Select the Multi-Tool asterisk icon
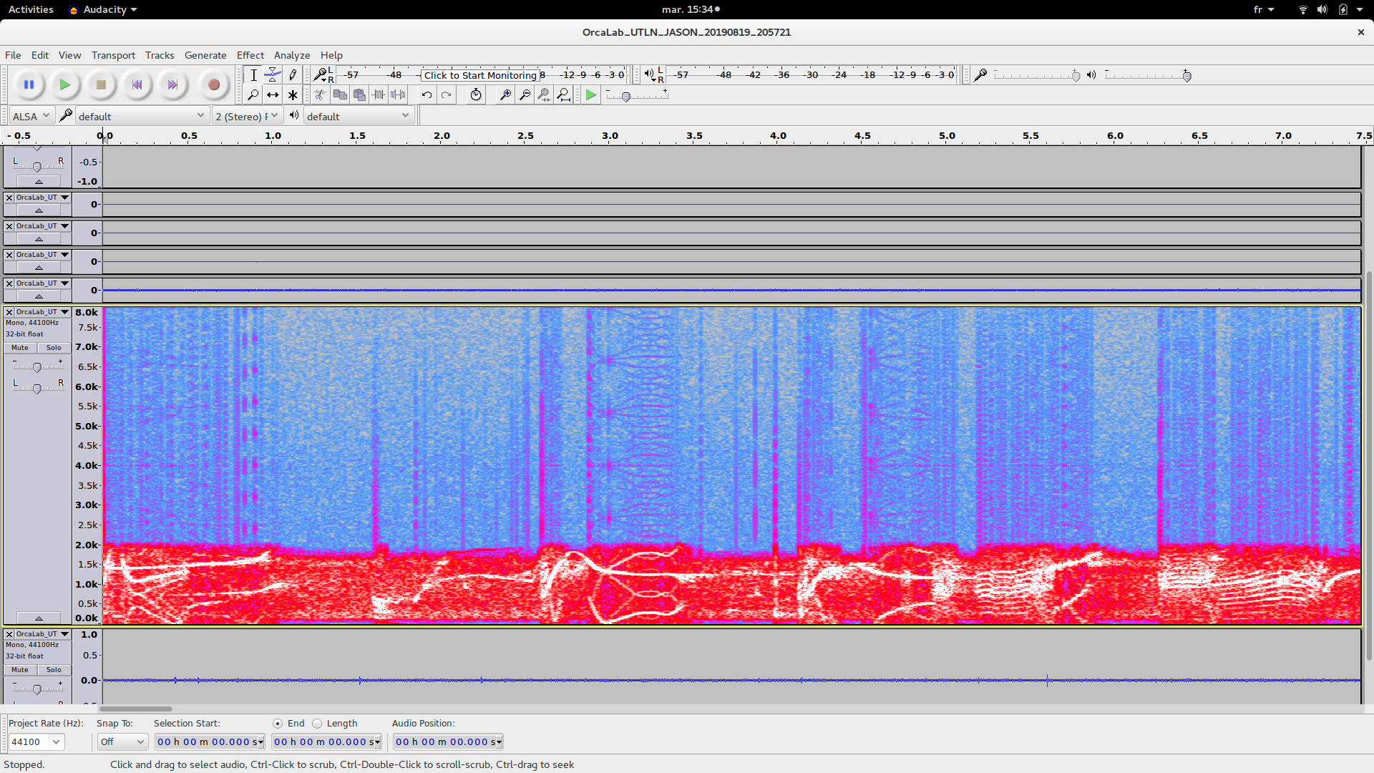The image size is (1374, 773). 293,94
